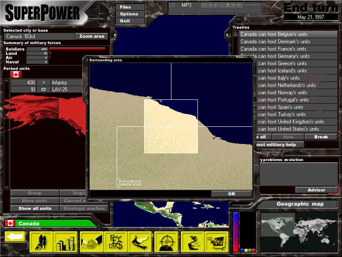Switch music source to MP3

coord(186,5)
